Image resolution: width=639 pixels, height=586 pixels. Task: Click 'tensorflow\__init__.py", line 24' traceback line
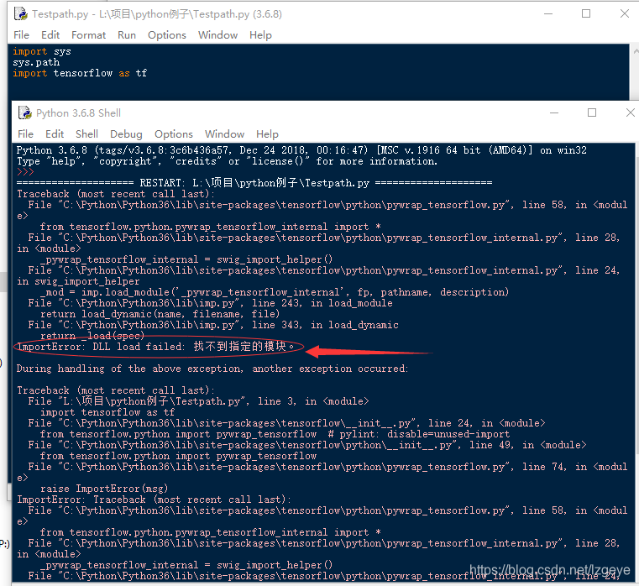point(286,423)
